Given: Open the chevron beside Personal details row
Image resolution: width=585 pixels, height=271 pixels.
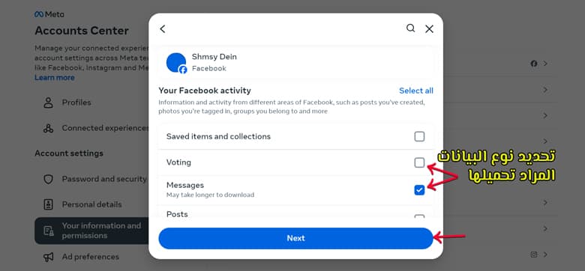Looking at the screenshot, I should point(545,203).
